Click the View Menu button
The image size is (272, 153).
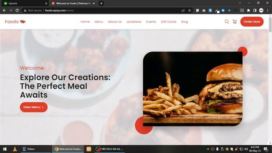tap(34, 107)
